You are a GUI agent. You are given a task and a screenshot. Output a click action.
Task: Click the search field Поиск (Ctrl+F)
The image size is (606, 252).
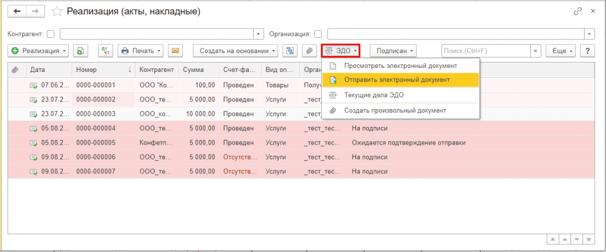click(485, 51)
